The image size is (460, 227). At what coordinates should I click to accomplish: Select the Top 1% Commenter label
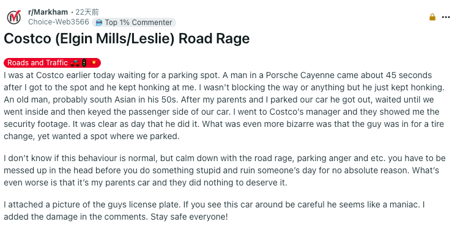138,23
